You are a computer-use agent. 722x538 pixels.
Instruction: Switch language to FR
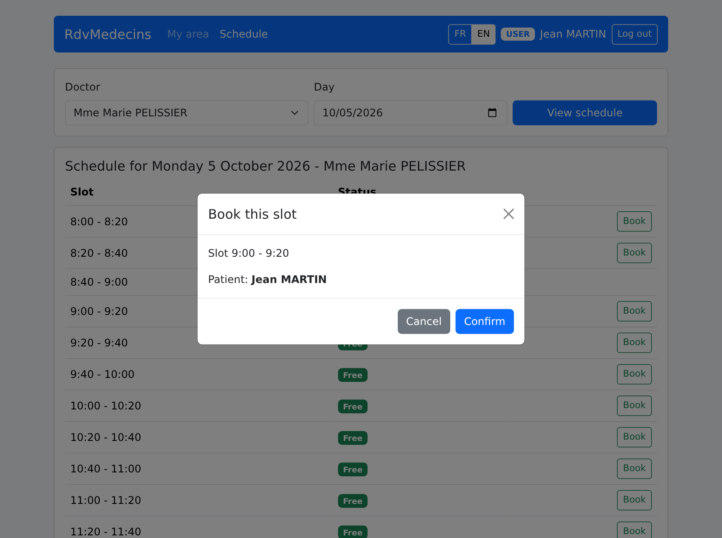[460, 34]
